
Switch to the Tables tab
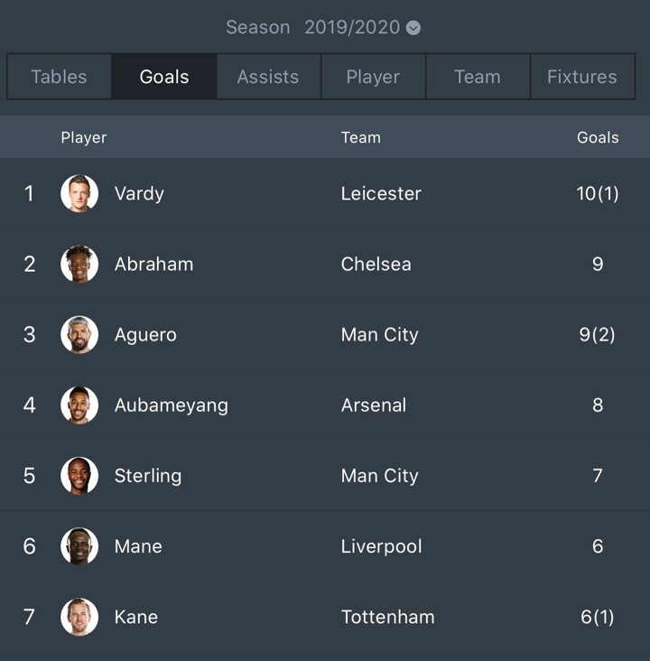(x=59, y=76)
